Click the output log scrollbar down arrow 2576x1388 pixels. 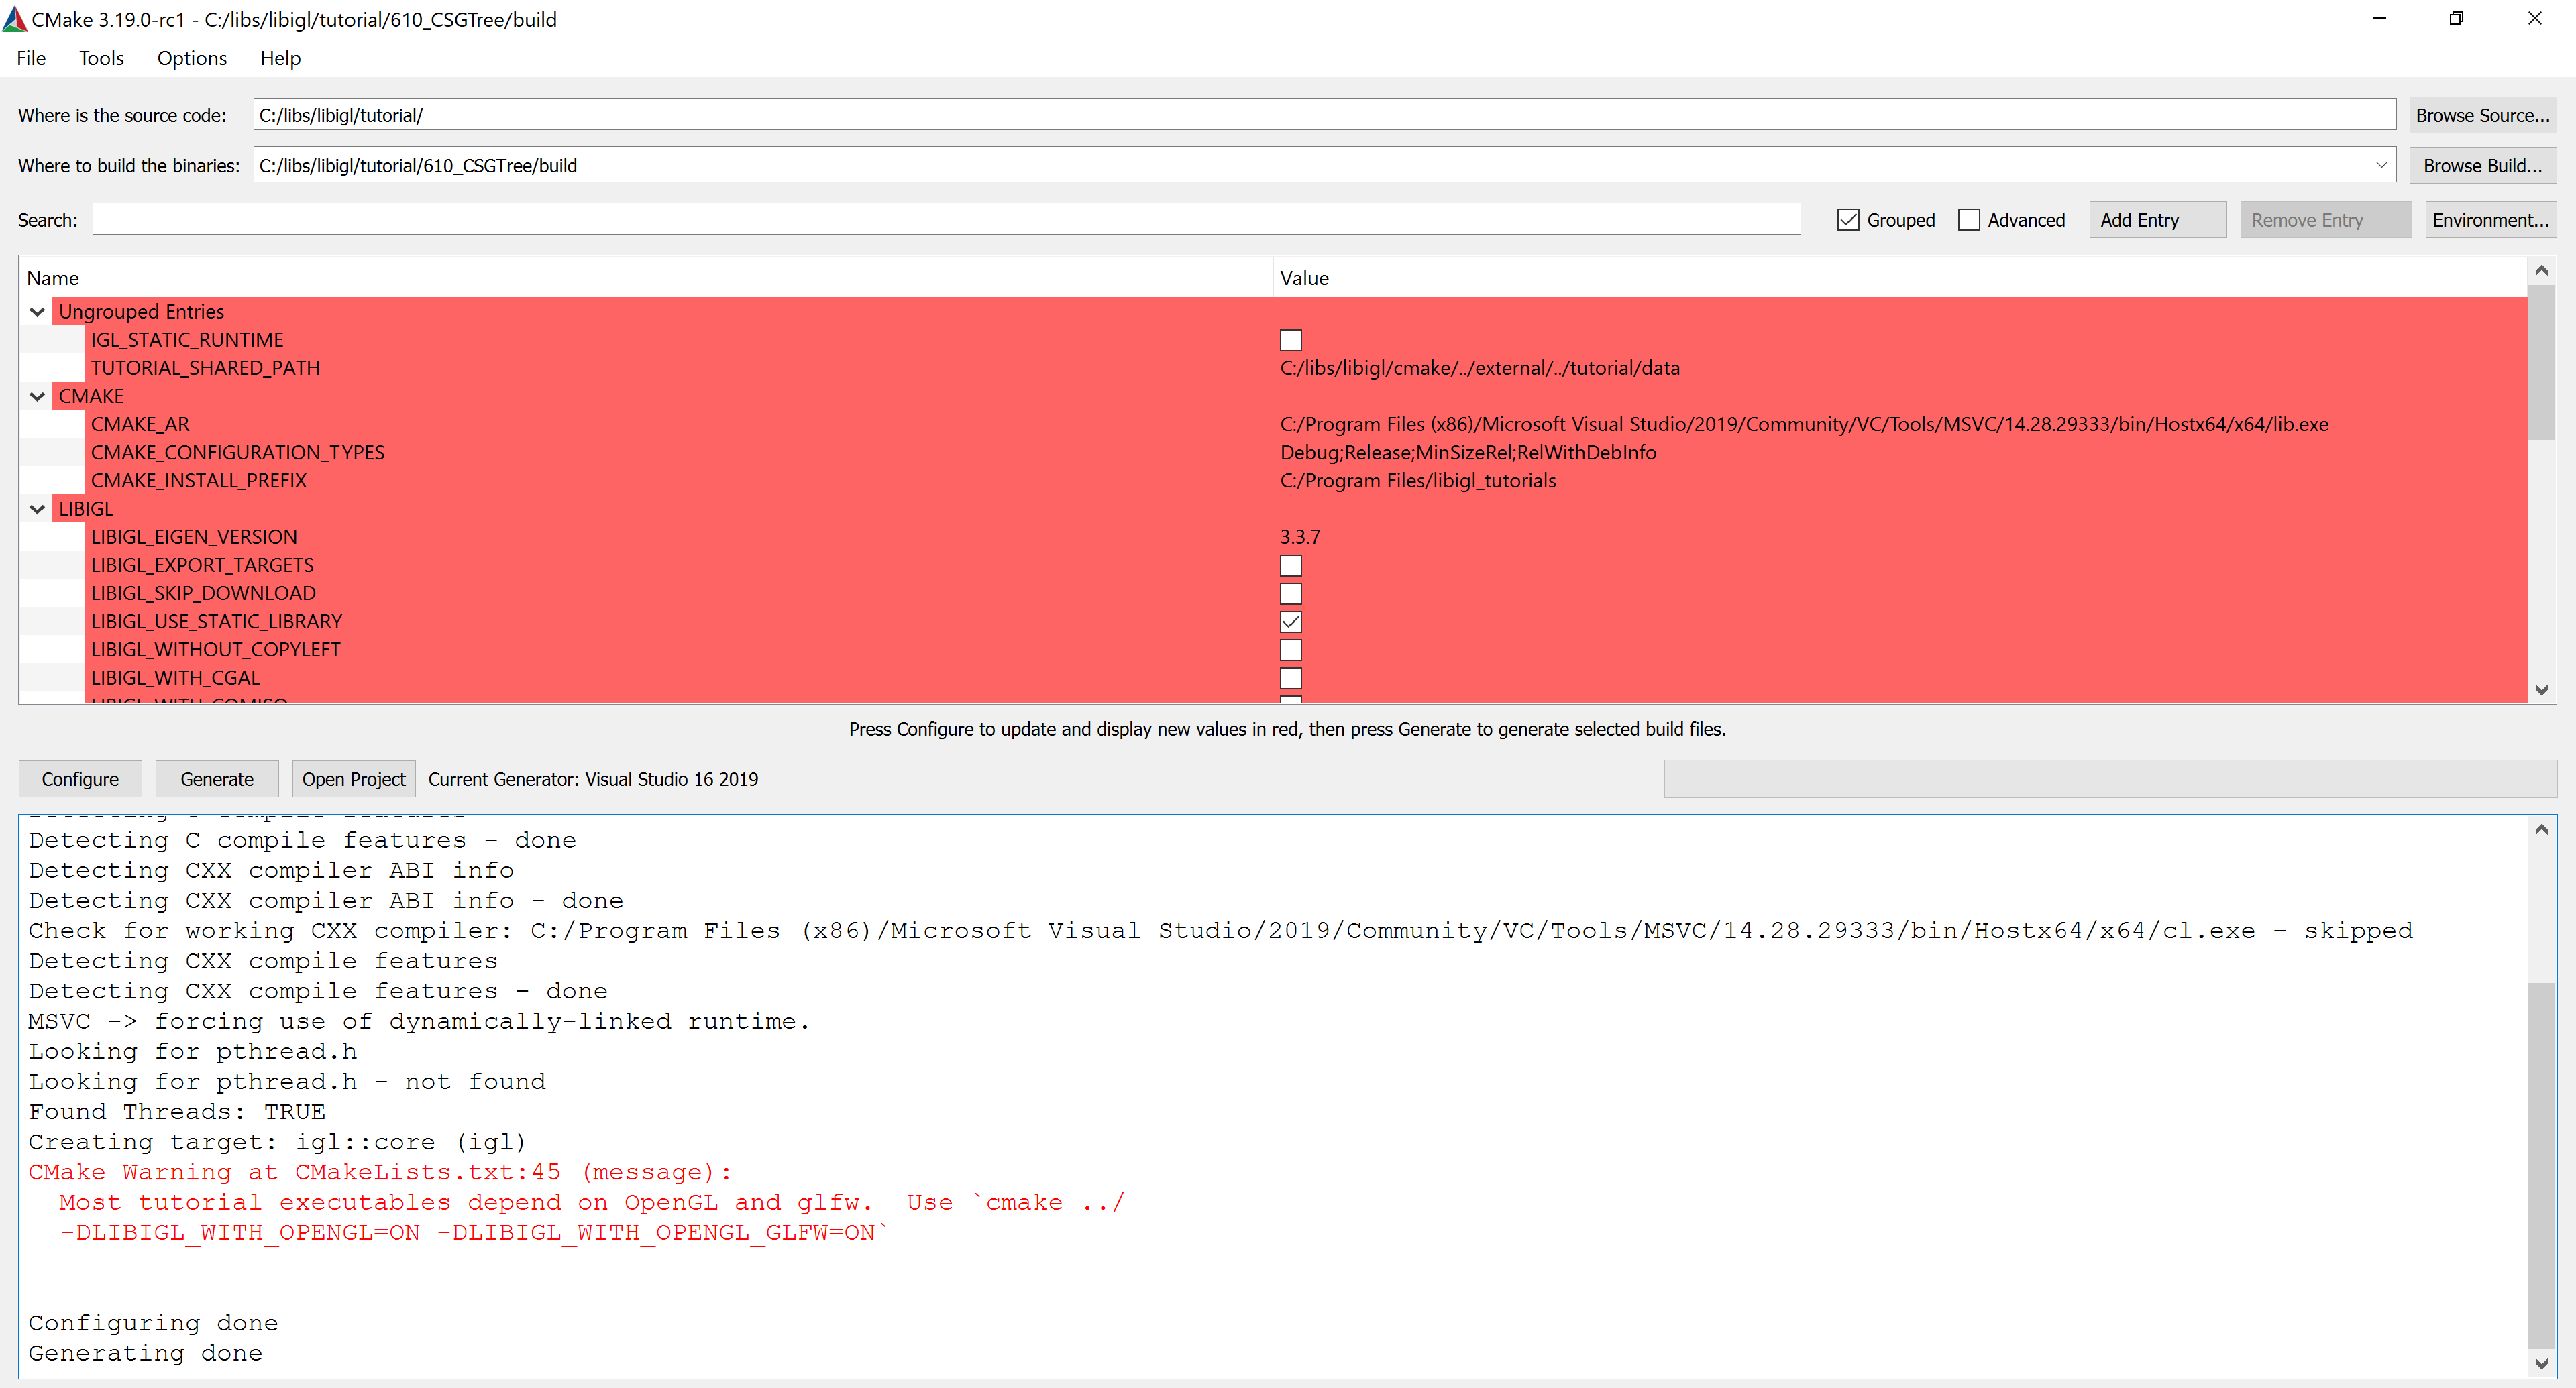(2541, 1363)
